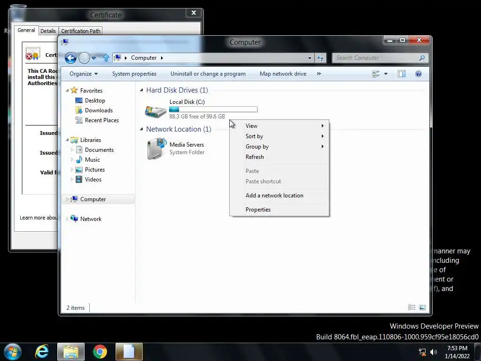Click Learn more link in Certificate window
481x361 pixels.
[39, 218]
